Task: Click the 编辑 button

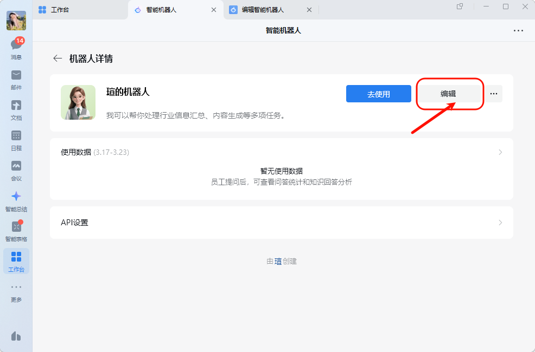Action: (448, 94)
